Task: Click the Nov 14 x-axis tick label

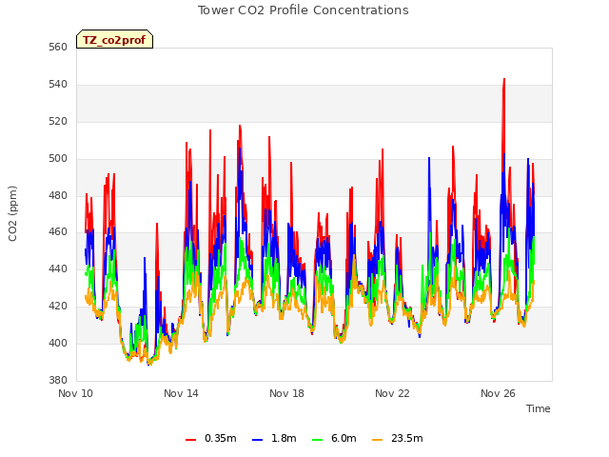Action: point(181,393)
